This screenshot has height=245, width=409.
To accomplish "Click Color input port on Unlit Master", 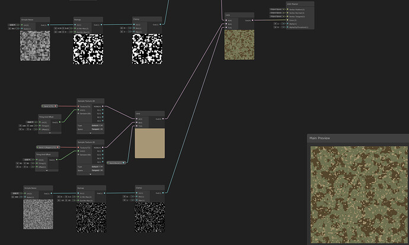I will [x=287, y=20].
